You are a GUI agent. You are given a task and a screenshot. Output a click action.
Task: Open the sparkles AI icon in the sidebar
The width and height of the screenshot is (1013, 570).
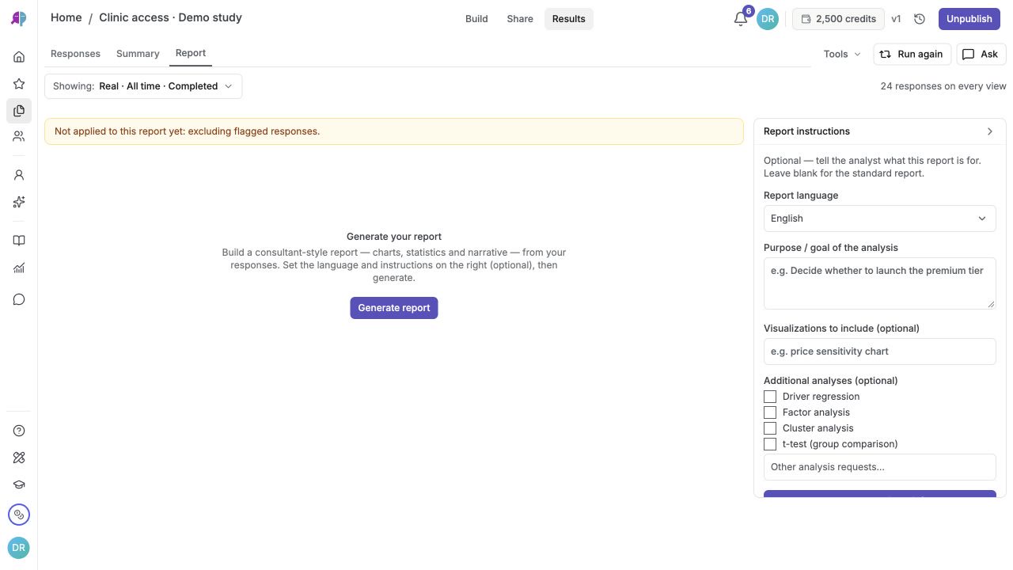pyautogui.click(x=19, y=202)
